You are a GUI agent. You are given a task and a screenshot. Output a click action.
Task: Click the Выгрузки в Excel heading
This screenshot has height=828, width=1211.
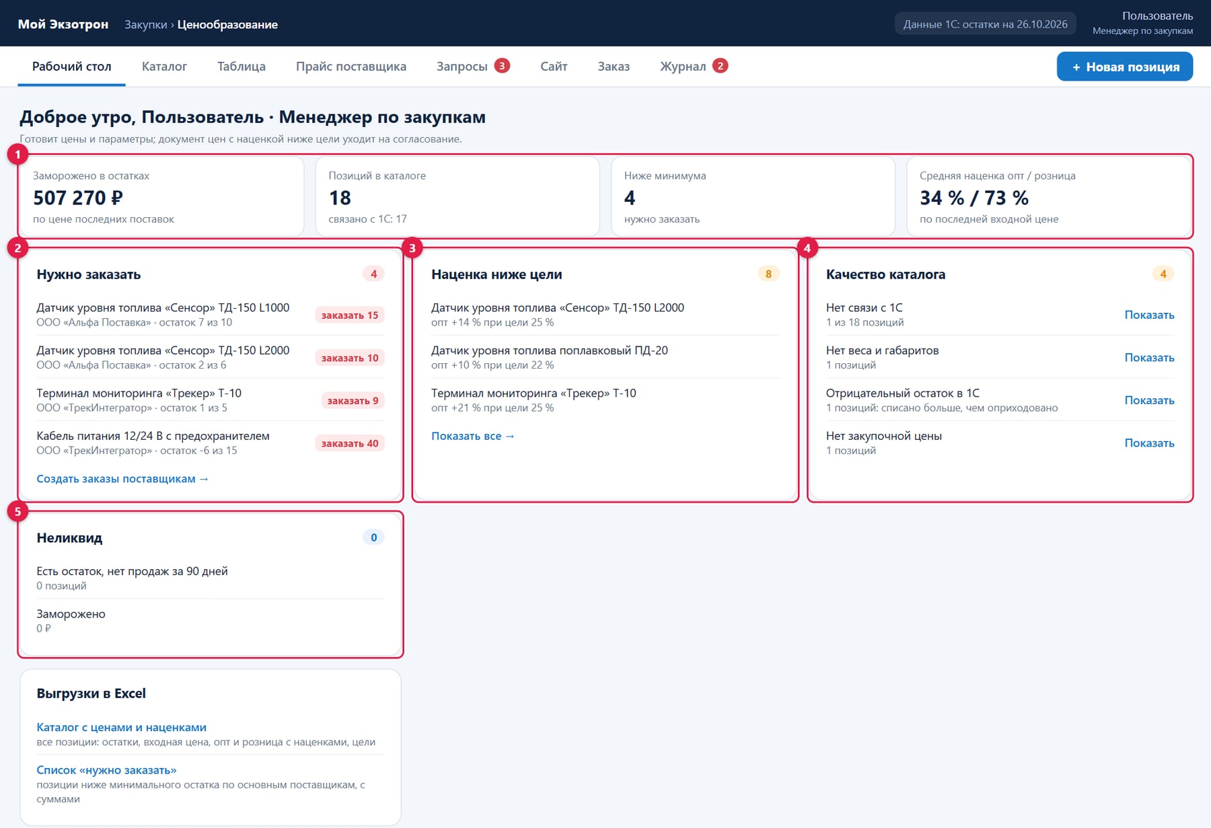tap(91, 693)
